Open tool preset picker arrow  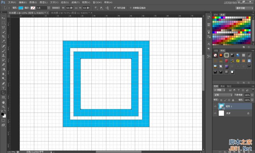(9, 8)
